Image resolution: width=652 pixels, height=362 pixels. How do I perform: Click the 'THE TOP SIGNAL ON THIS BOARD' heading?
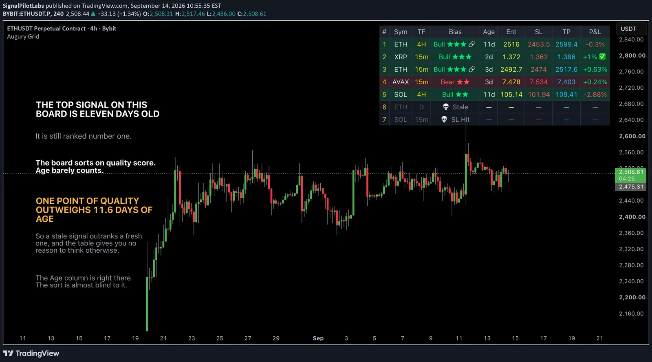click(x=98, y=109)
